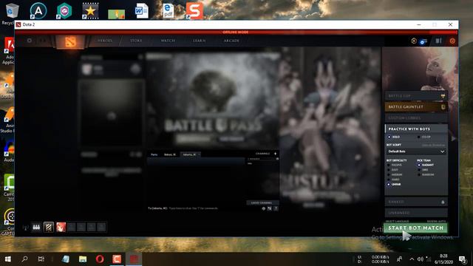The width and height of the screenshot is (473, 266).
Task: Open the Watch tab
Action: click(168, 41)
